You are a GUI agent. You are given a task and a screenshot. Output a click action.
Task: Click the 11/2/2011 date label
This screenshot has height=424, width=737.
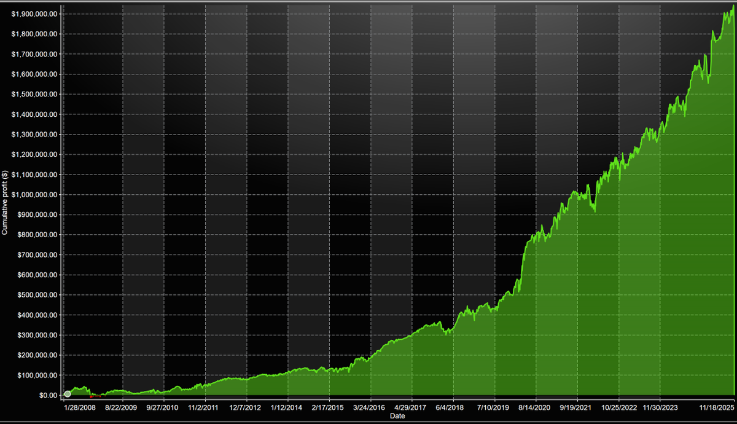203,407
